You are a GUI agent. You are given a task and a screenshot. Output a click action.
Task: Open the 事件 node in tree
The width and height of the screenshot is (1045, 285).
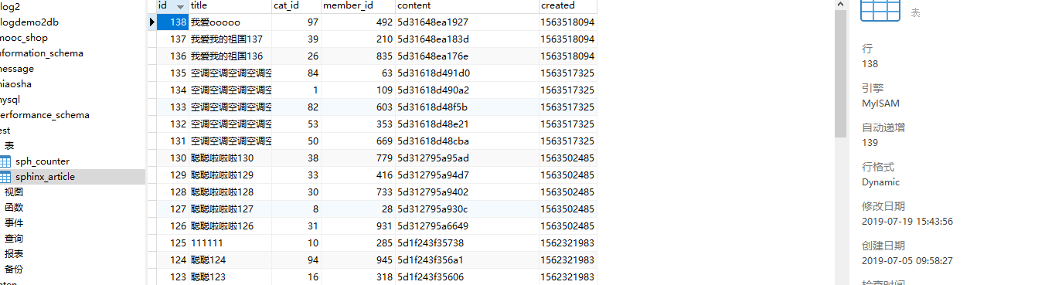point(14,223)
